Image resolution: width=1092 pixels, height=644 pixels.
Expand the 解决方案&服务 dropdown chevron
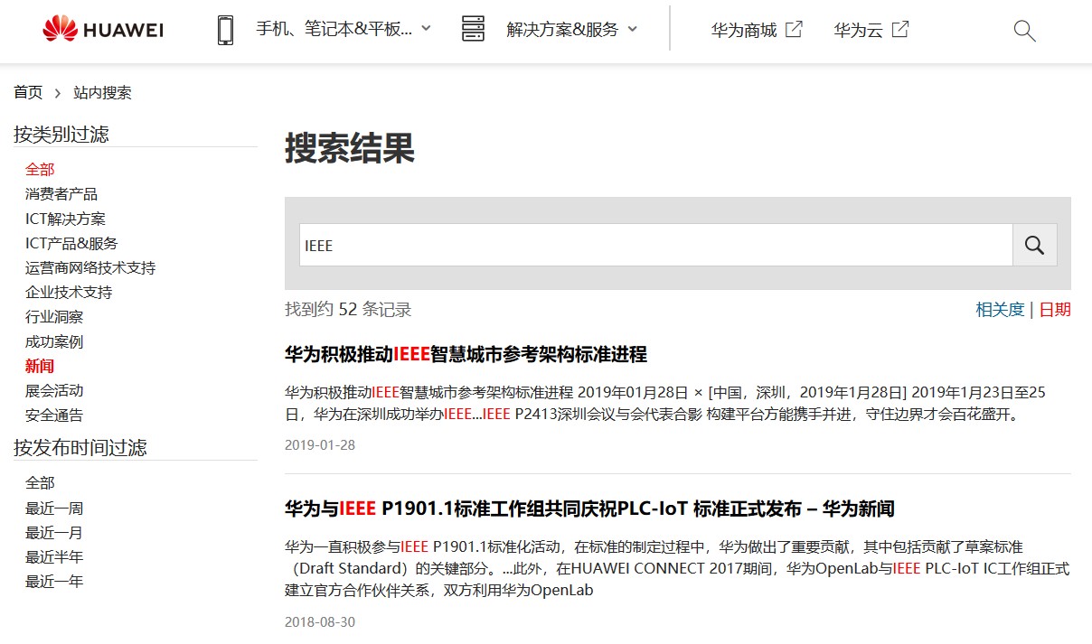(x=632, y=29)
